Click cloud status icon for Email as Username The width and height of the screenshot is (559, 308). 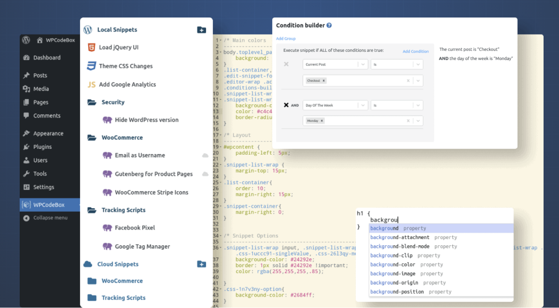[205, 155]
